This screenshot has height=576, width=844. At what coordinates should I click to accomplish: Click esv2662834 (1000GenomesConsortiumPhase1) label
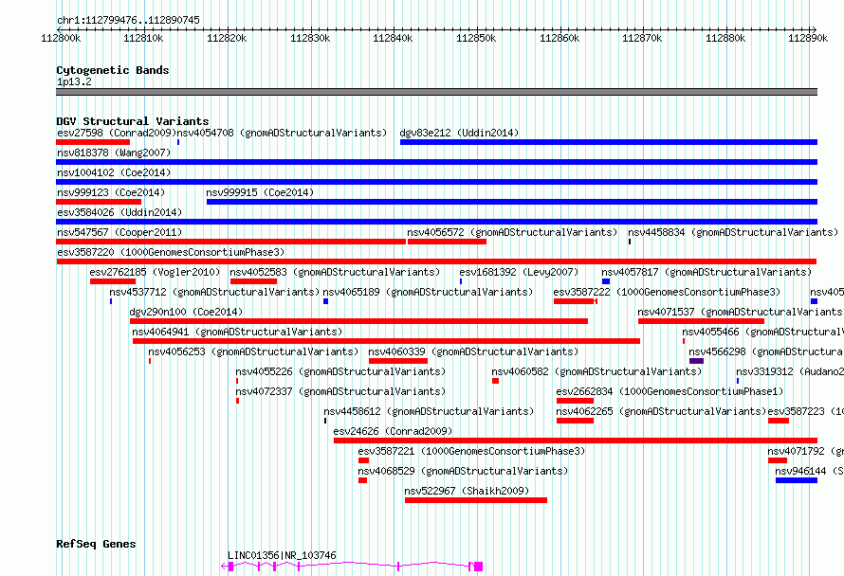coord(670,391)
